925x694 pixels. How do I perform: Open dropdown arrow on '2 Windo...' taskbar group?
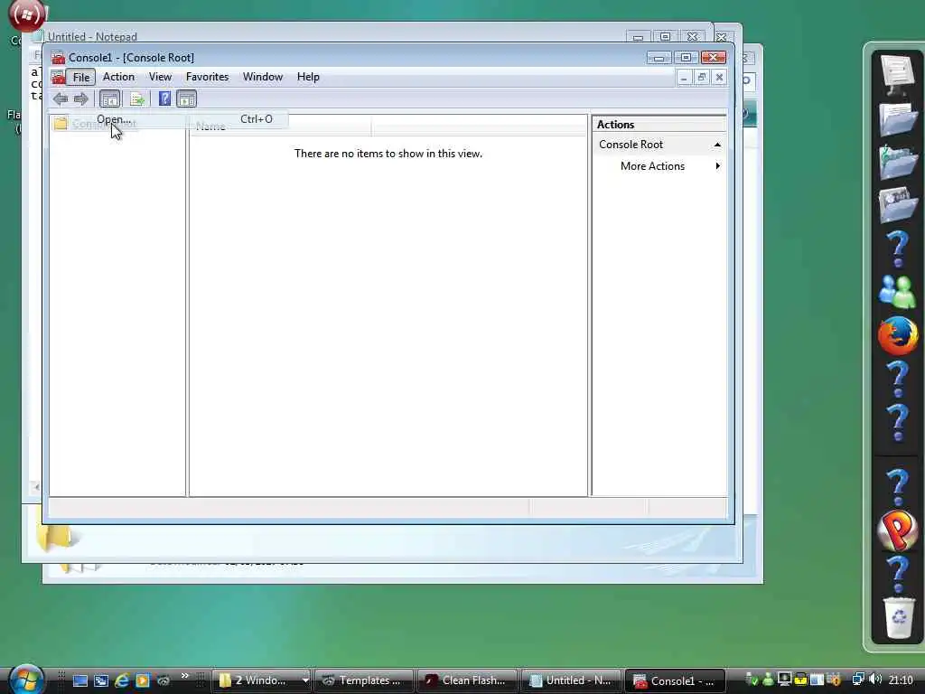tap(305, 680)
